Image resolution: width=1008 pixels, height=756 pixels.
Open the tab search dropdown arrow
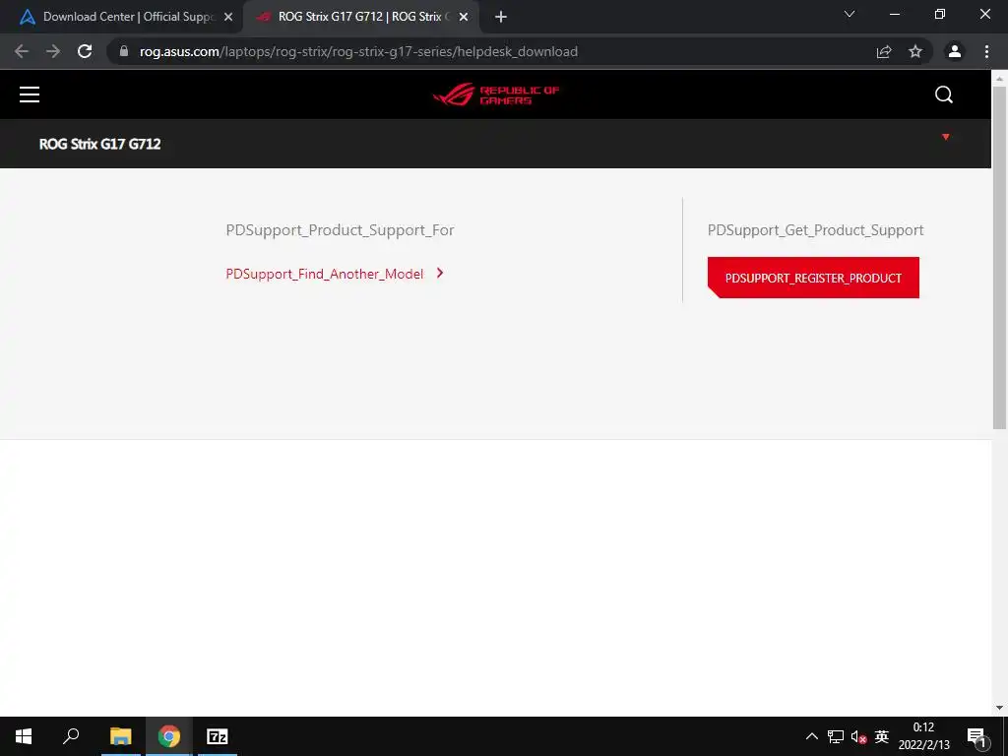point(850,14)
